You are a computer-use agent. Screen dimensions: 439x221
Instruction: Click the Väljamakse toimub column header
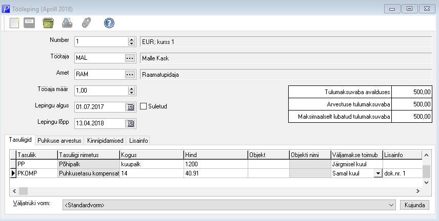357,155
